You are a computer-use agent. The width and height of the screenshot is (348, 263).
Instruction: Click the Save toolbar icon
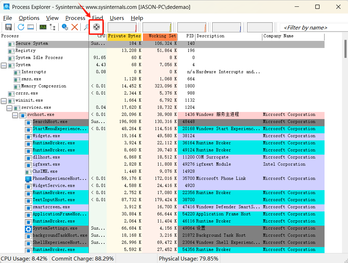click(9, 27)
